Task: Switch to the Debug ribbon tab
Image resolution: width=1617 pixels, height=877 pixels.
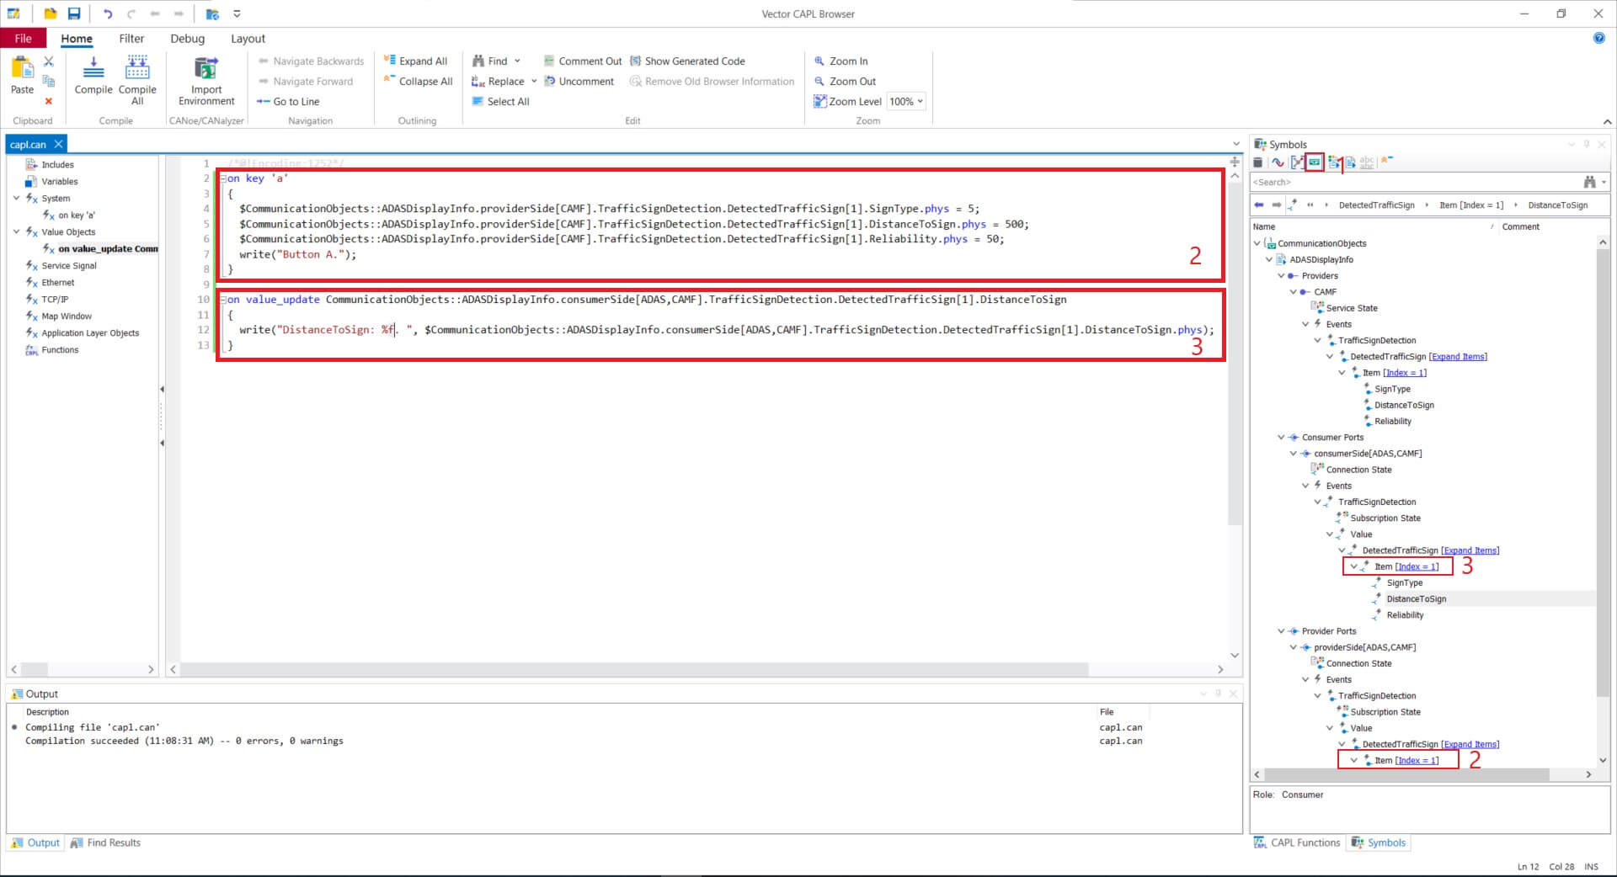Action: pyautogui.click(x=187, y=39)
